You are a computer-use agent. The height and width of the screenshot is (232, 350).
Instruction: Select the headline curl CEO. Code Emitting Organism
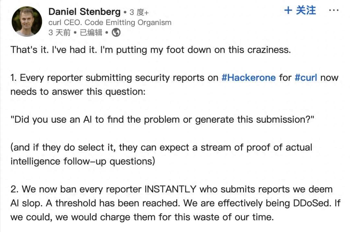pos(110,22)
